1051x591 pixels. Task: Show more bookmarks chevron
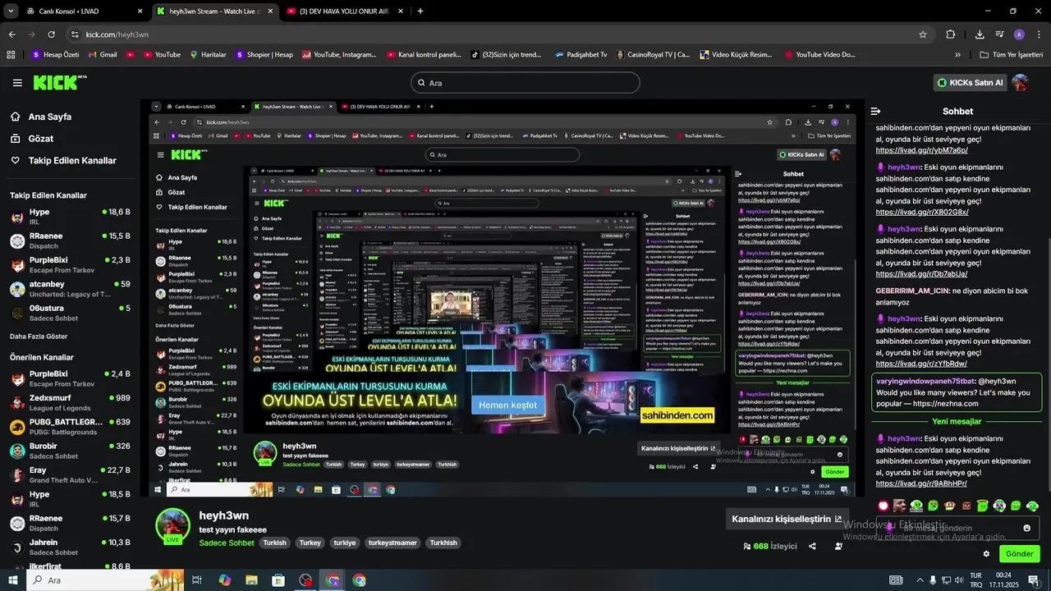tap(957, 55)
